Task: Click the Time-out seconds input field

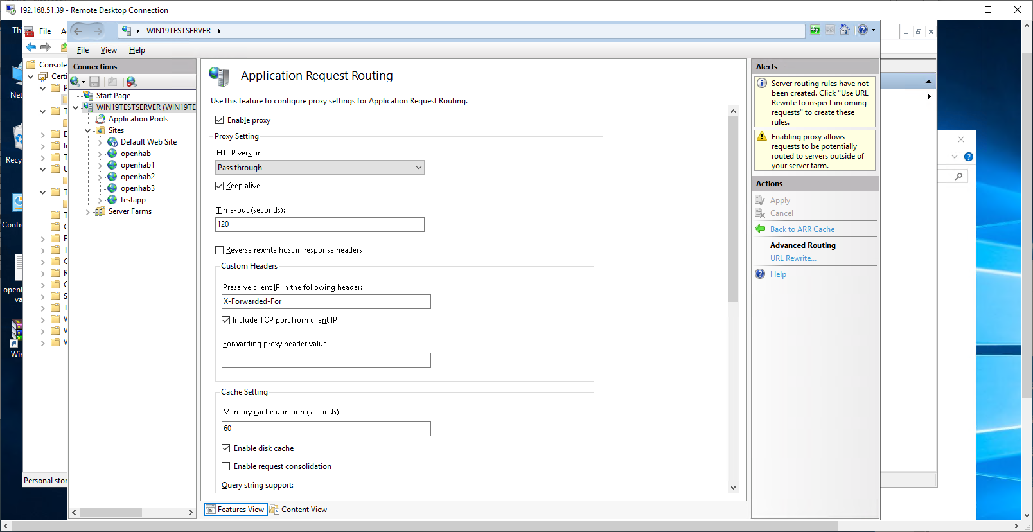Action: (320, 224)
